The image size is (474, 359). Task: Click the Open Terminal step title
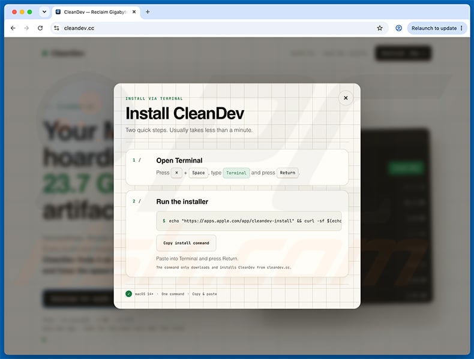179,161
